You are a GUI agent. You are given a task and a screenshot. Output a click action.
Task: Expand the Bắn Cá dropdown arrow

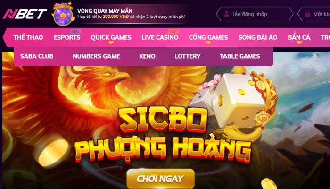299,43
